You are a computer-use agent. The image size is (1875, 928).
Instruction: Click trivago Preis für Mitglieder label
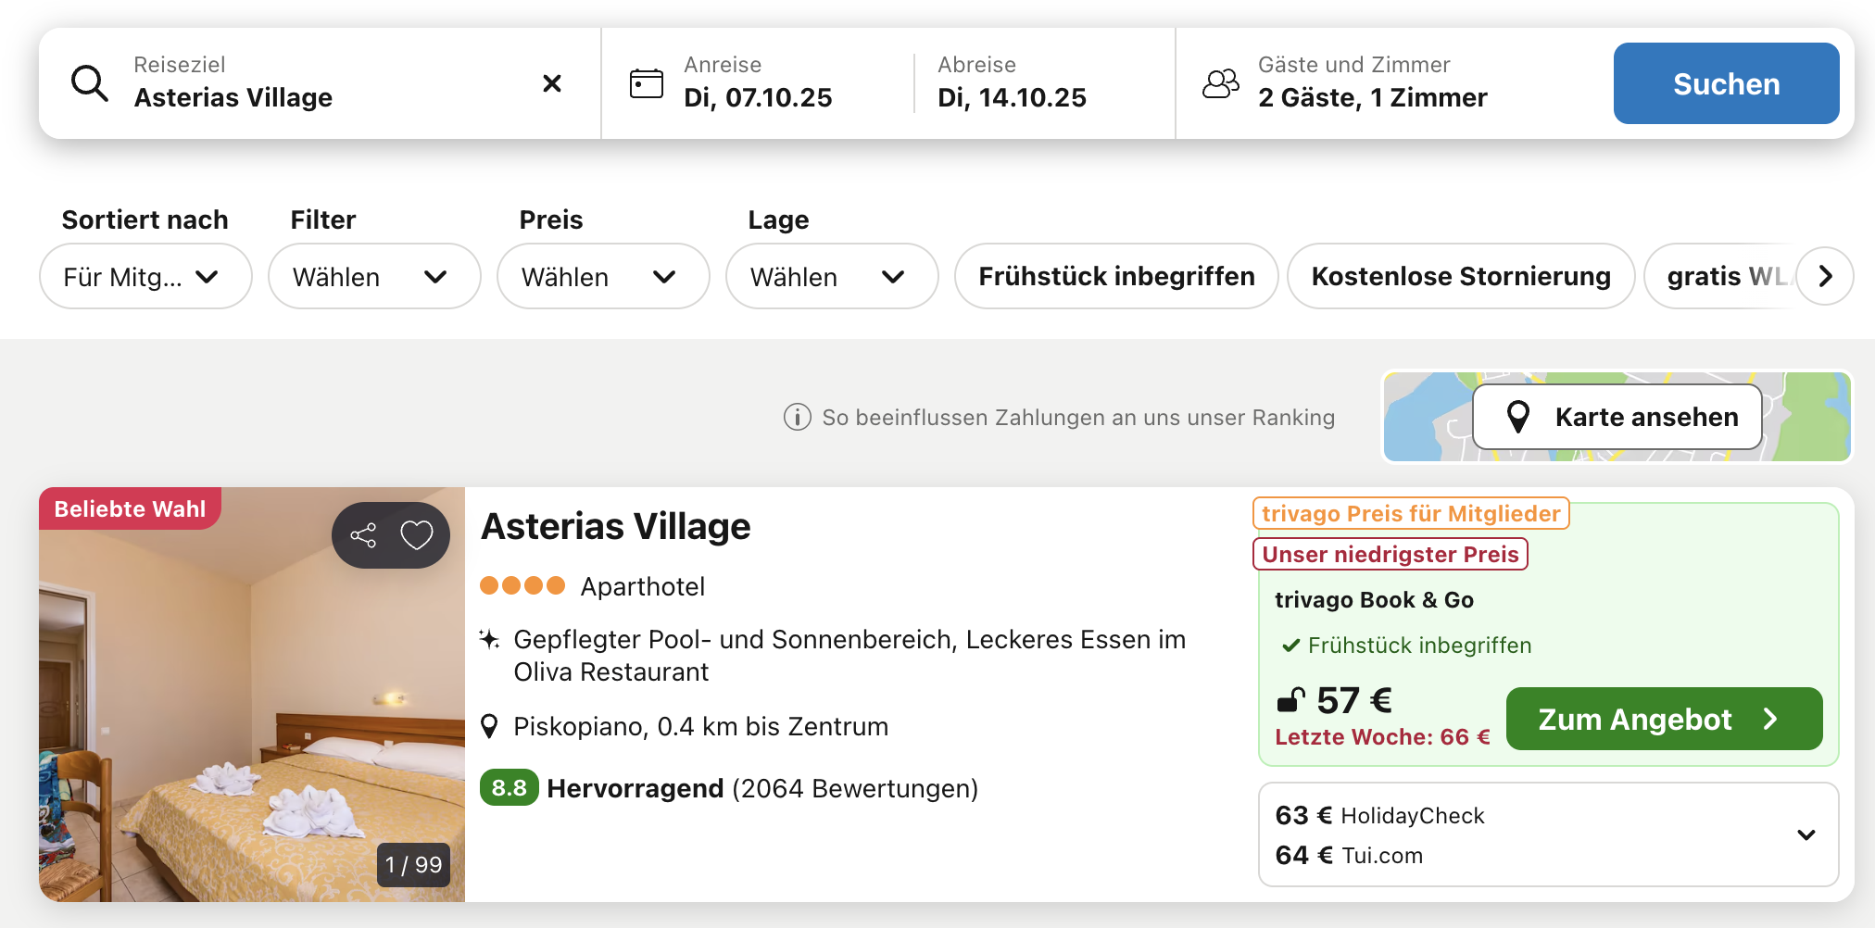(x=1411, y=513)
